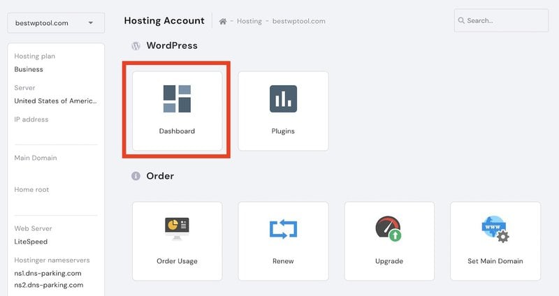Click the WordPress logo beside section heading

[x=136, y=46]
